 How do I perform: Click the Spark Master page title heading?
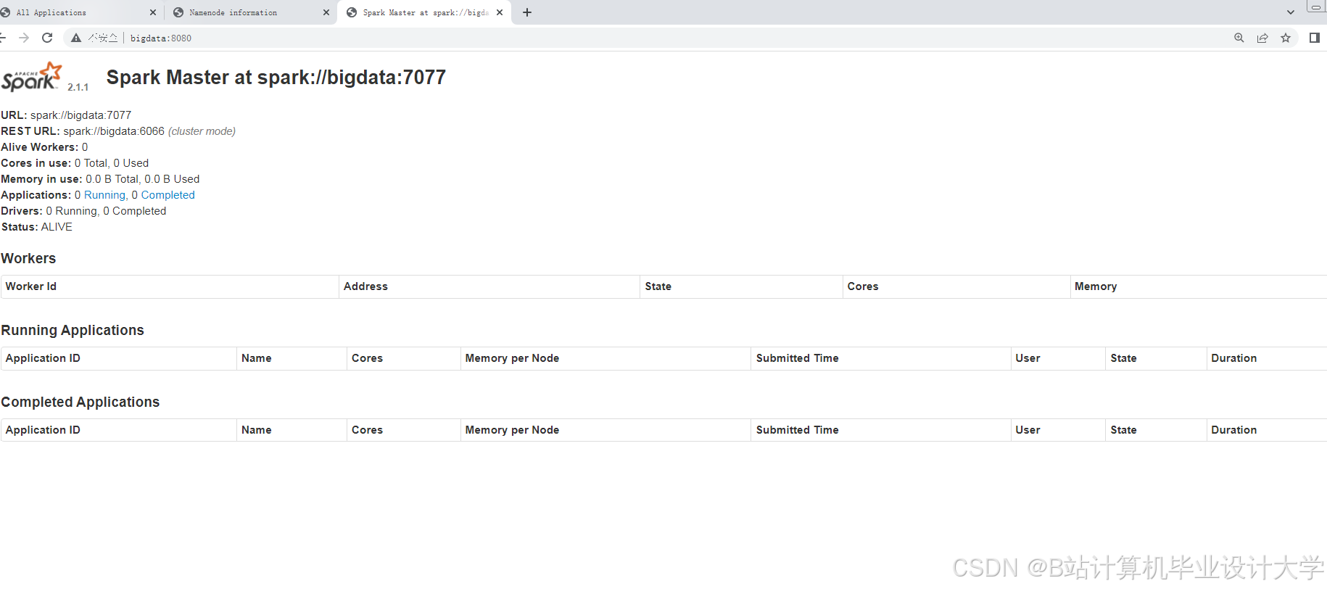[276, 78]
